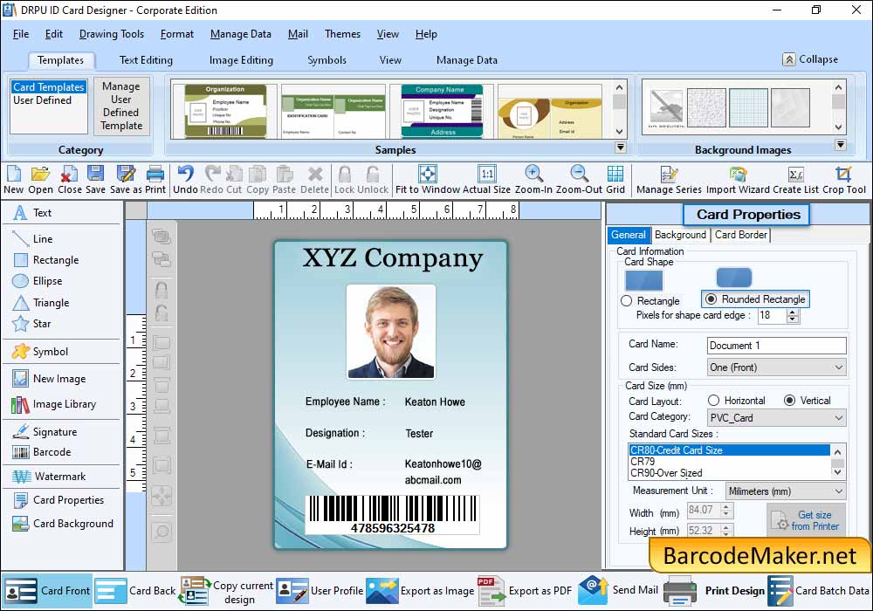Pick the Star shape tool
873x611 pixels.
tap(31, 323)
